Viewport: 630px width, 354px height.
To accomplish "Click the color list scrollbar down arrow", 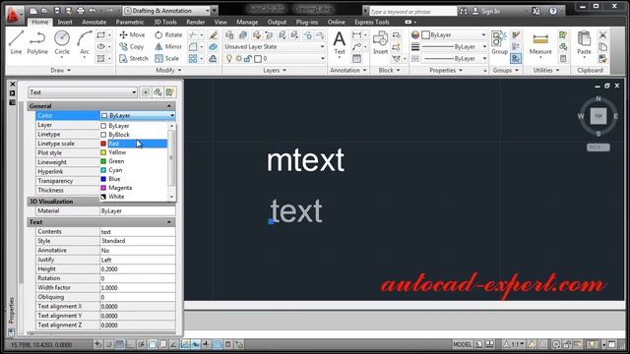I will coord(171,197).
